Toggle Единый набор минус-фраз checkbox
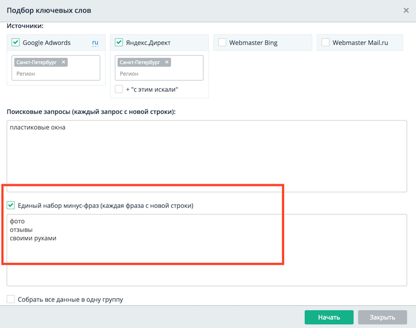The height and width of the screenshot is (328, 416). click(11, 206)
